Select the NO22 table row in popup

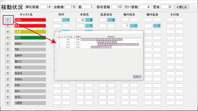pos(99,47)
